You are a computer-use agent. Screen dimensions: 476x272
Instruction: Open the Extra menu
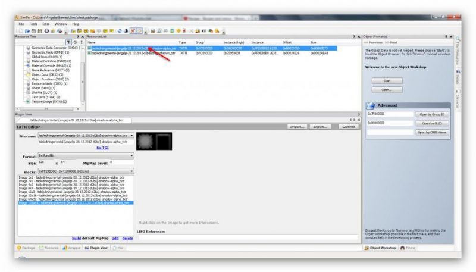46,23
